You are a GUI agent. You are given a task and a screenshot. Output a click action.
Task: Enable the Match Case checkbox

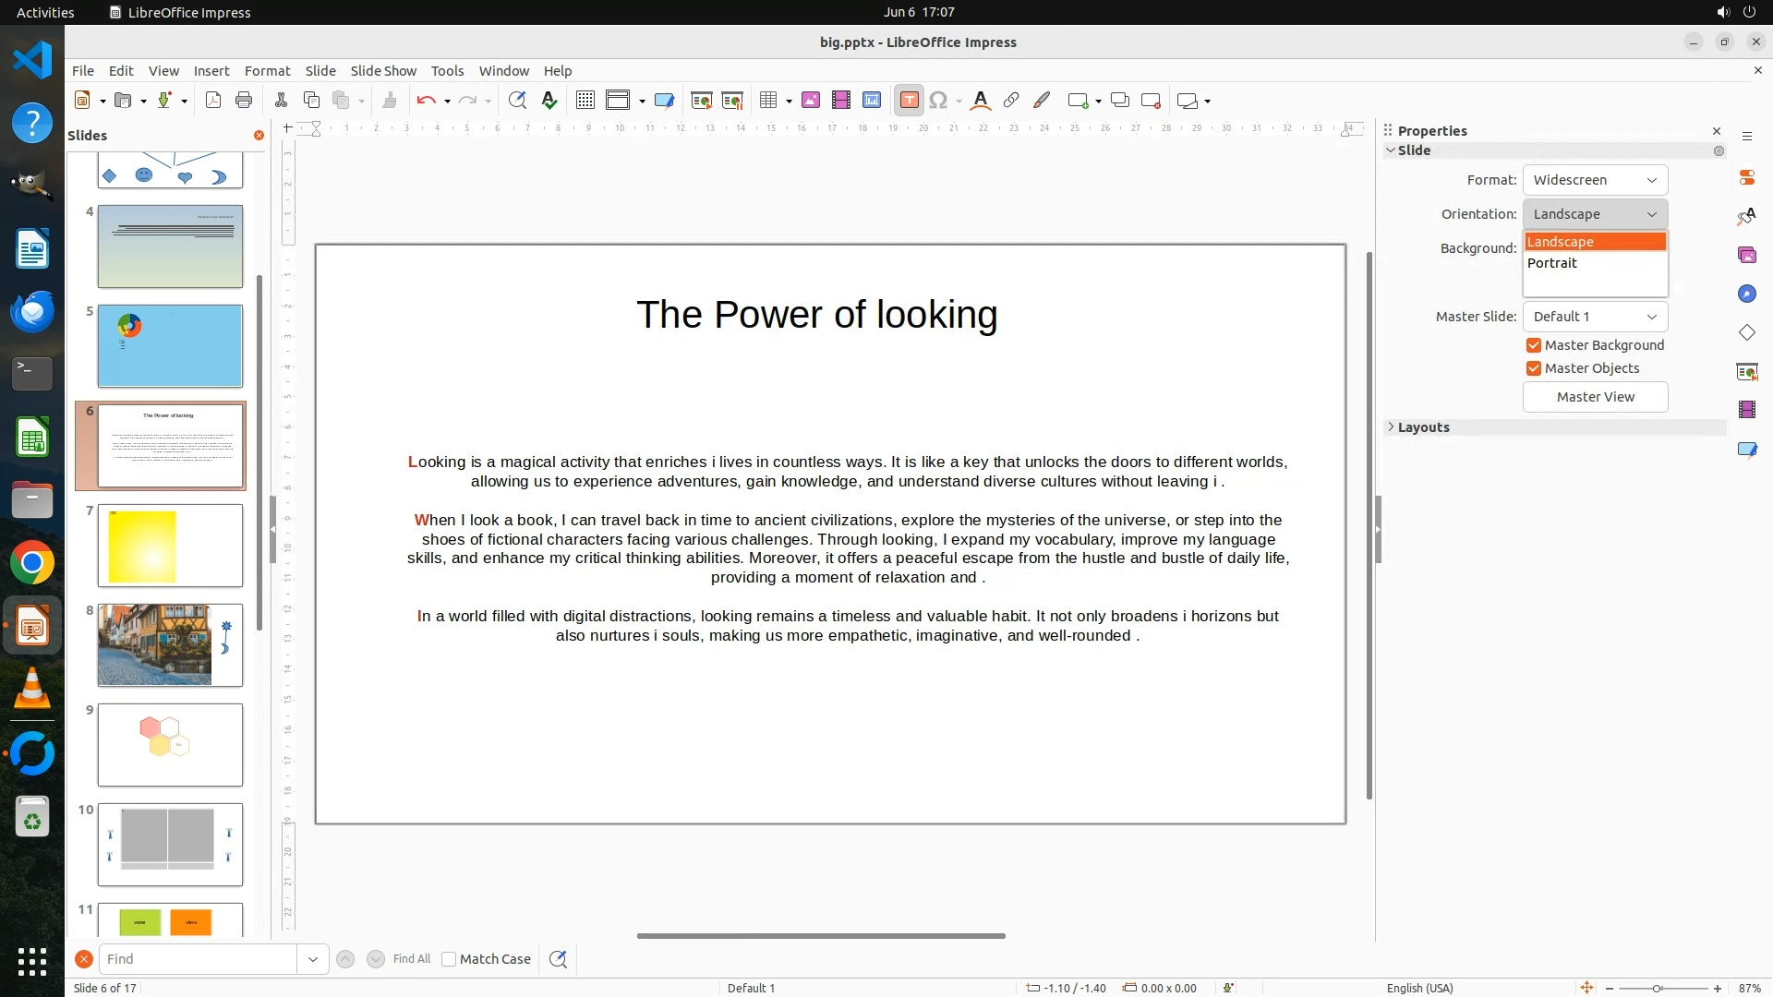450,959
